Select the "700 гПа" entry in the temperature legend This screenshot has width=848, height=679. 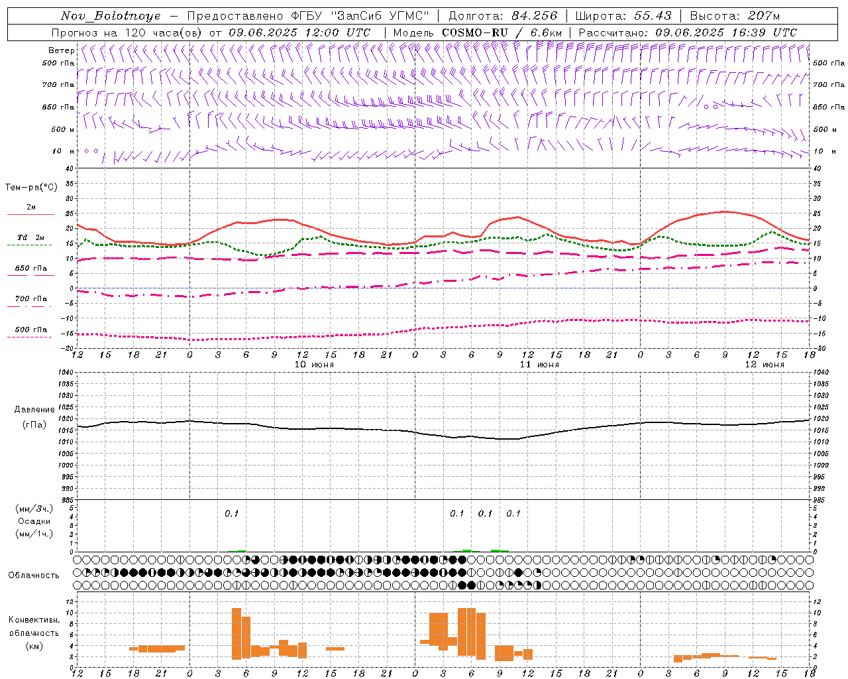click(x=31, y=299)
